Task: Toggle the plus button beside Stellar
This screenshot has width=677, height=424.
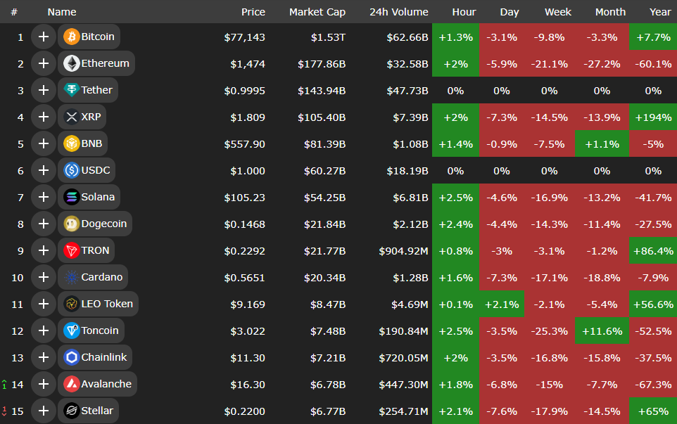Action: click(x=44, y=411)
